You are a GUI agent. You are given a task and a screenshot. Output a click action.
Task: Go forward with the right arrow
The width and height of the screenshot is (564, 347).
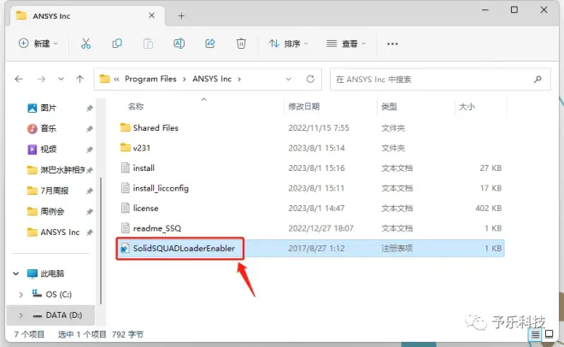pyautogui.click(x=41, y=79)
